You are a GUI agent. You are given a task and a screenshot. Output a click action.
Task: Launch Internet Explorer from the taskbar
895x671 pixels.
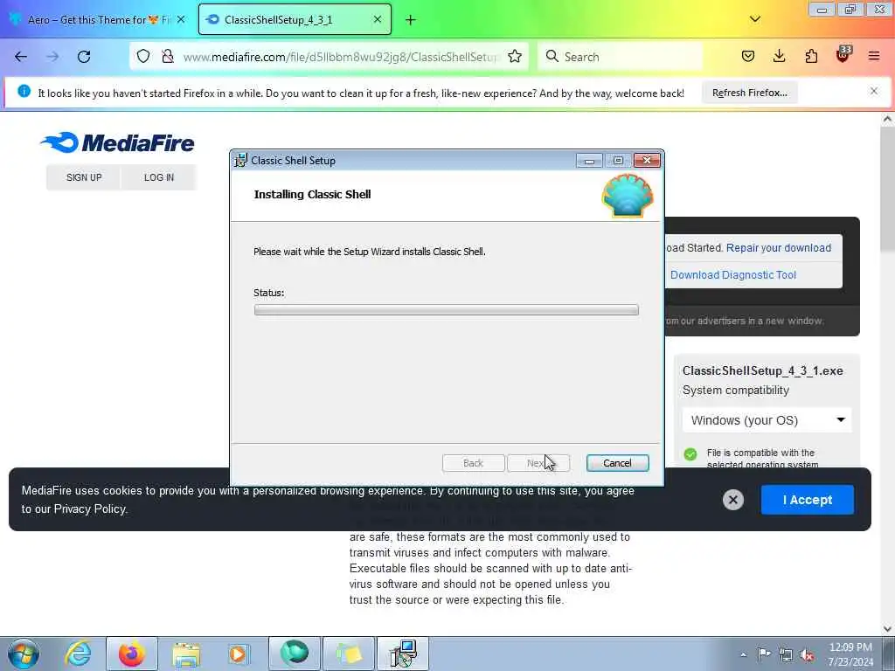(x=78, y=654)
